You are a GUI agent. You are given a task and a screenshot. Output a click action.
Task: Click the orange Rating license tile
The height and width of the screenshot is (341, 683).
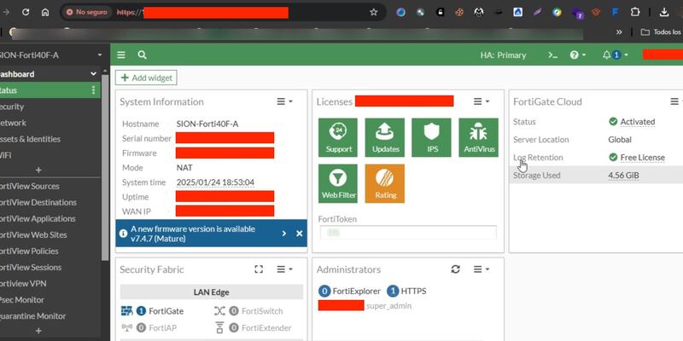tap(385, 183)
